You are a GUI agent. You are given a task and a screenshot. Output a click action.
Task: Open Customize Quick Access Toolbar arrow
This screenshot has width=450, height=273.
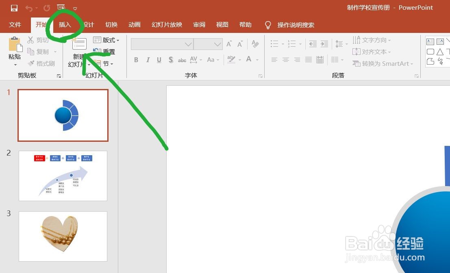[x=75, y=9]
